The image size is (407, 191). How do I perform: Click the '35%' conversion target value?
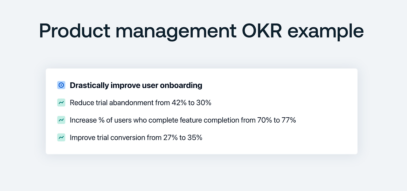[x=195, y=138]
